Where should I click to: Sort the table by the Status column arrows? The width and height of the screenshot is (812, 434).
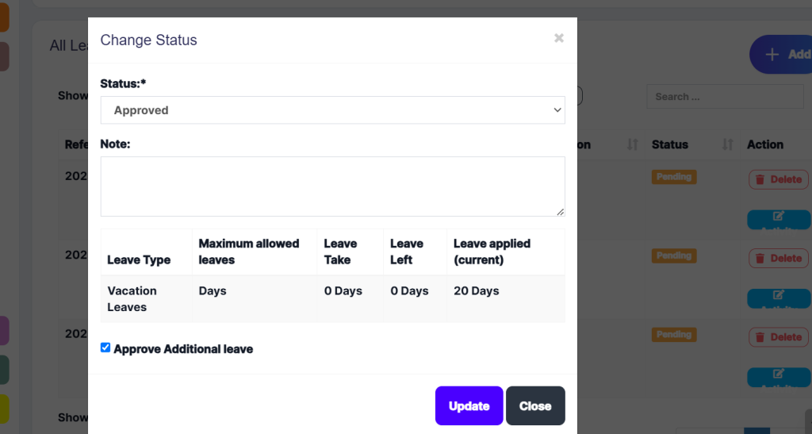click(x=727, y=144)
